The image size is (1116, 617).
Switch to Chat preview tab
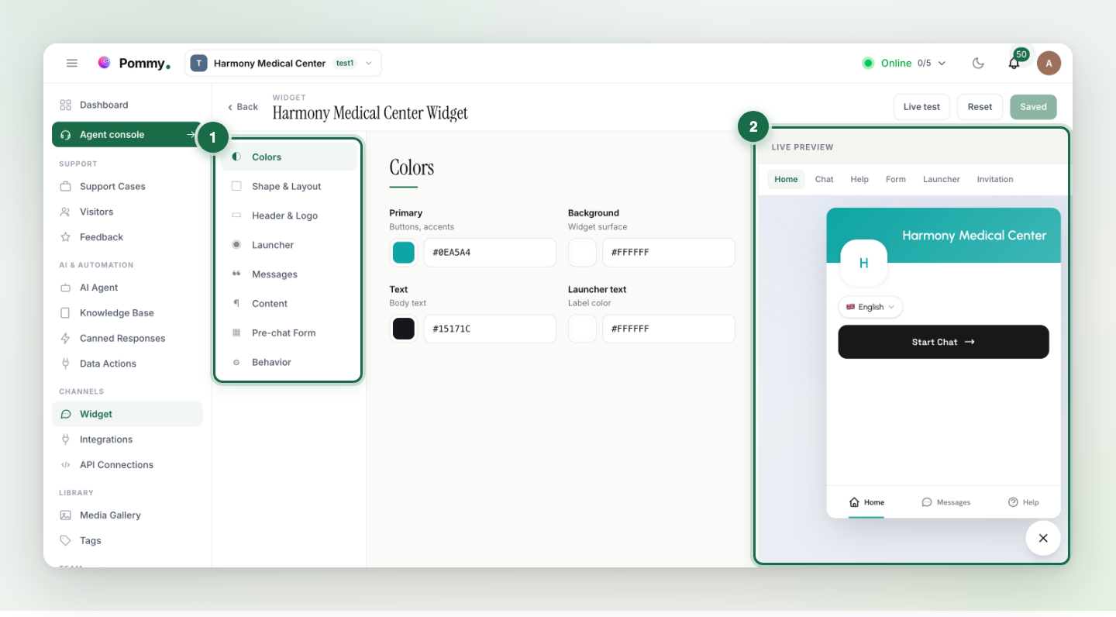click(x=824, y=179)
